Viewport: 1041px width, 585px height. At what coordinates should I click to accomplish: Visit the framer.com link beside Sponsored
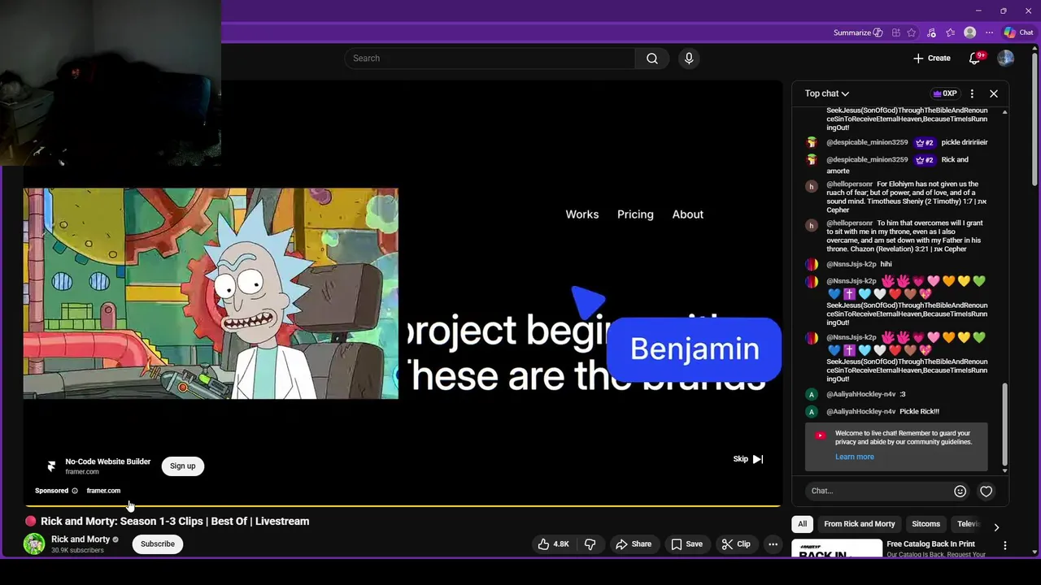point(103,491)
